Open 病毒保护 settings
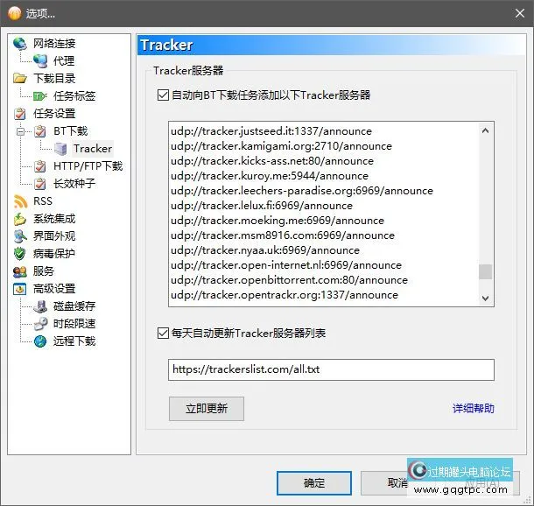 click(54, 254)
